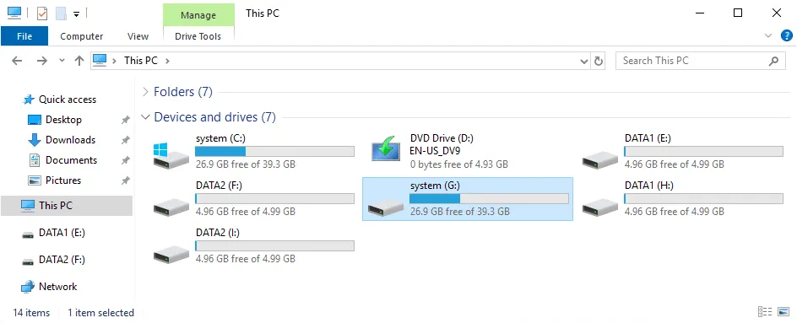Open the File menu
Screen dimensions: 797x323
24,36
